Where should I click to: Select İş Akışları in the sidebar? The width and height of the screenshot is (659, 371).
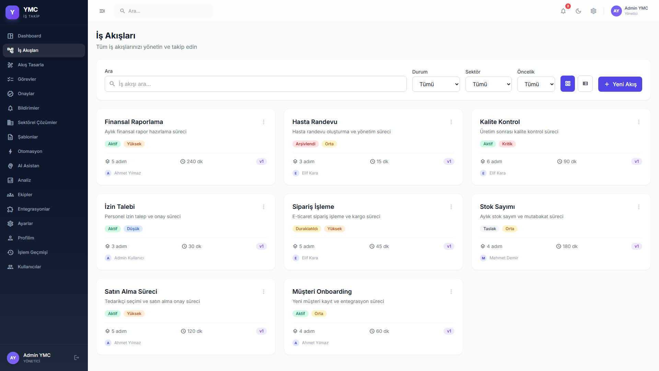(44, 50)
